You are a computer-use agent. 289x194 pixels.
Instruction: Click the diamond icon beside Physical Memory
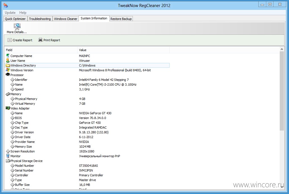tap(12, 99)
